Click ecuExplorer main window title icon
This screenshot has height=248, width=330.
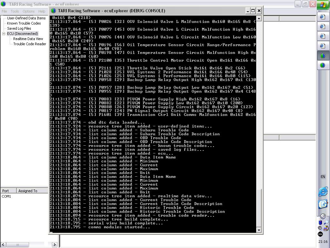3,4
